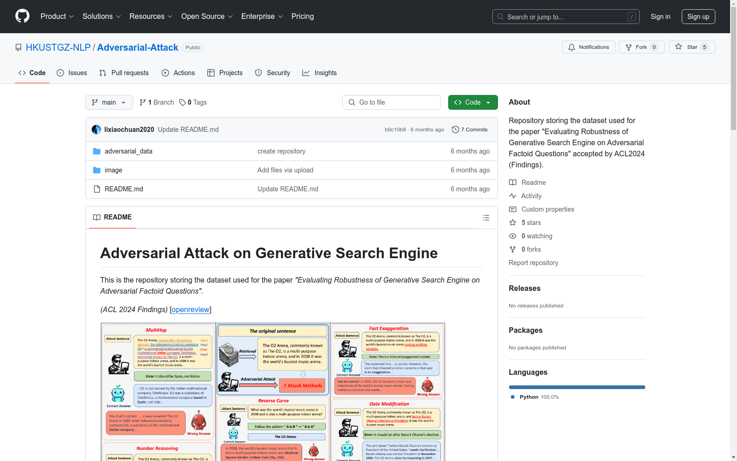Viewport: 737px width, 461px height.
Task: Click the Search or jump to field
Action: click(x=566, y=17)
